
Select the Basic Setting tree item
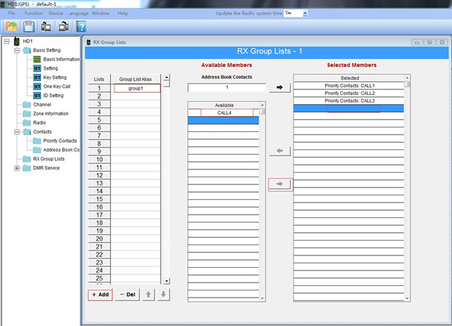tap(46, 50)
